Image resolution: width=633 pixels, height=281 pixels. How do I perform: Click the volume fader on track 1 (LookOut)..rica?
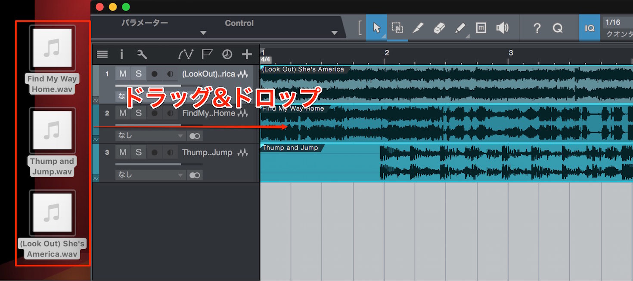point(159,86)
